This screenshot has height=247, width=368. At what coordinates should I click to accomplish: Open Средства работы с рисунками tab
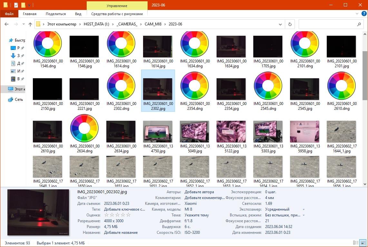[x=117, y=14]
